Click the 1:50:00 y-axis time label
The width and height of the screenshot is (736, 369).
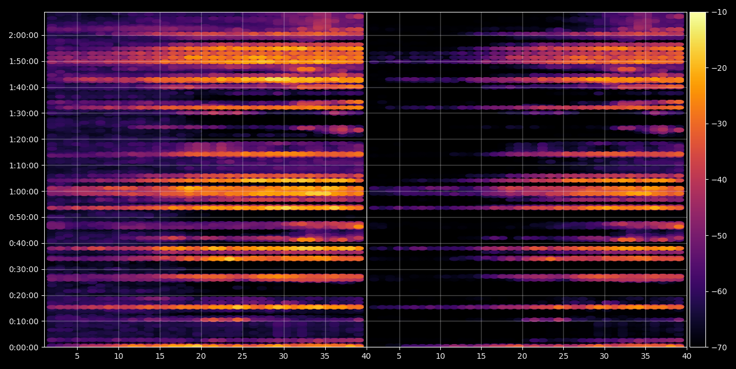coord(24,61)
